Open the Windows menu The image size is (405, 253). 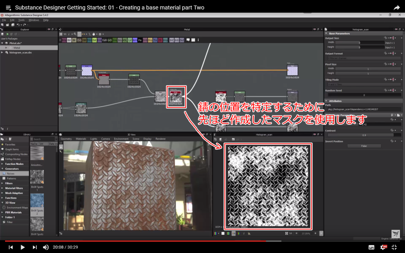point(34,20)
